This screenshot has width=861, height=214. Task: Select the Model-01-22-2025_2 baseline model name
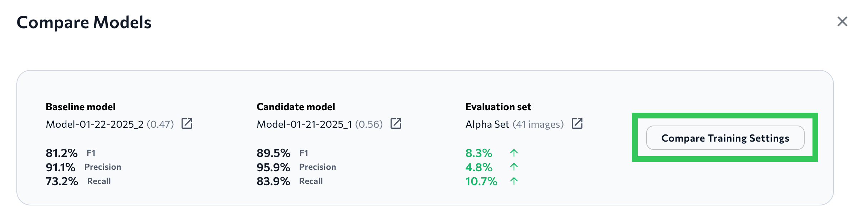(x=95, y=124)
